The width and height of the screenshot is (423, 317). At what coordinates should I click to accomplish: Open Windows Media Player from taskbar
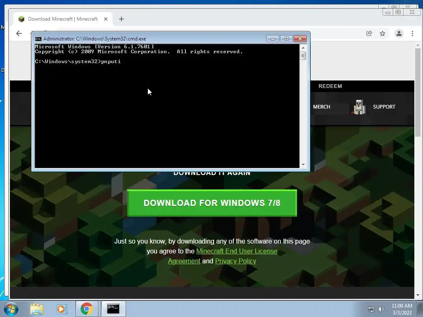62,309
